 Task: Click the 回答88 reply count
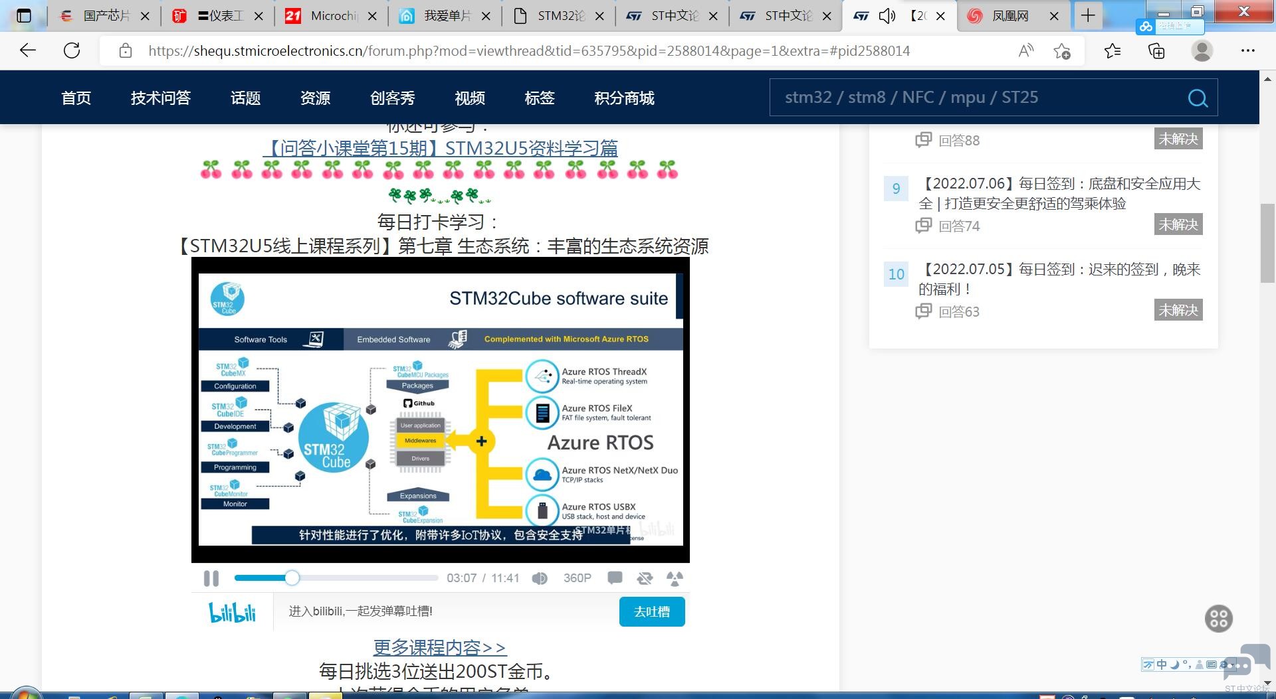click(948, 140)
